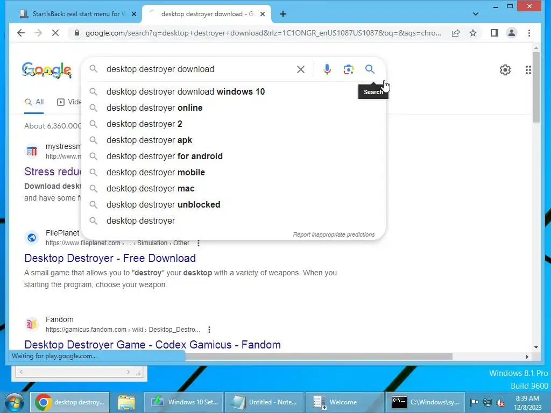This screenshot has width=551, height=413.
Task: Click the Fandom site name
Action: coord(60,319)
